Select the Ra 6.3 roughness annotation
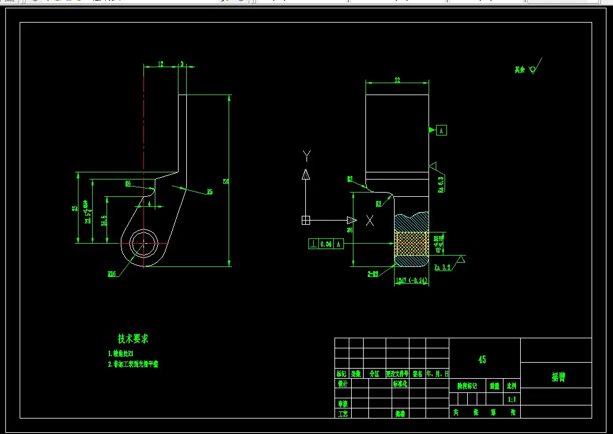 click(x=440, y=184)
